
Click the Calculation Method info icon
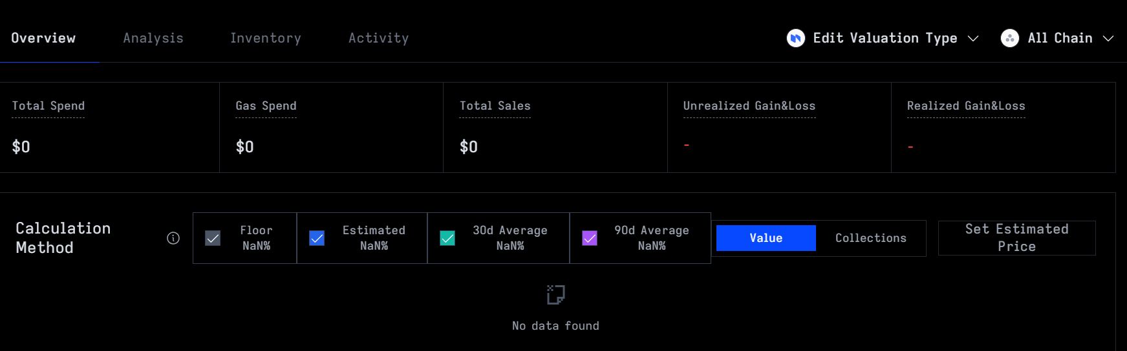pos(173,238)
